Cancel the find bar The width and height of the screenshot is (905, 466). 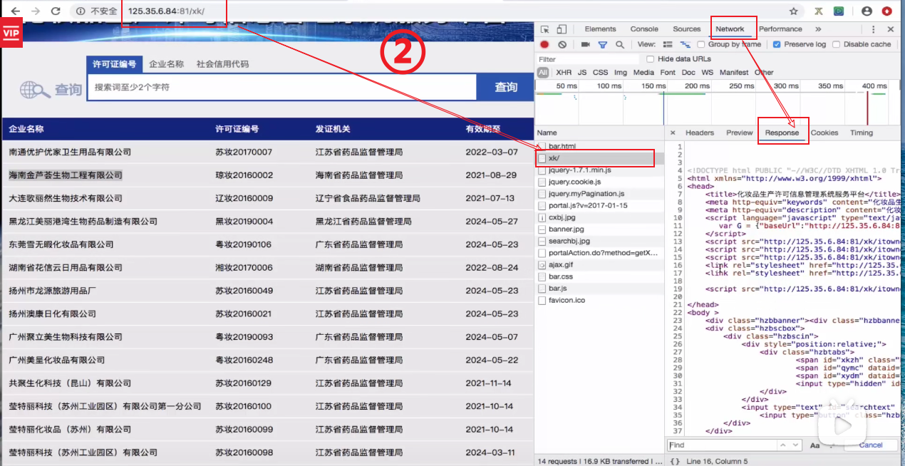871,445
